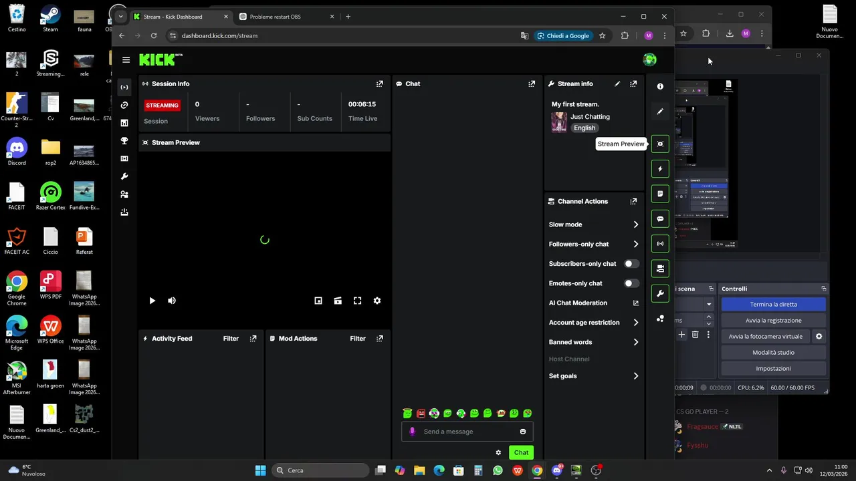Toggle Emotes-only chat switch
This screenshot has width=856, height=481.
(x=631, y=283)
